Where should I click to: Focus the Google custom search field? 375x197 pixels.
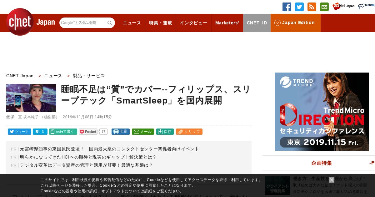pos(83,23)
